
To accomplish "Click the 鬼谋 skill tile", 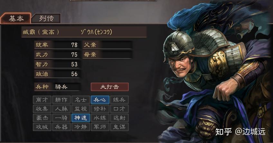I will tap(119, 127).
